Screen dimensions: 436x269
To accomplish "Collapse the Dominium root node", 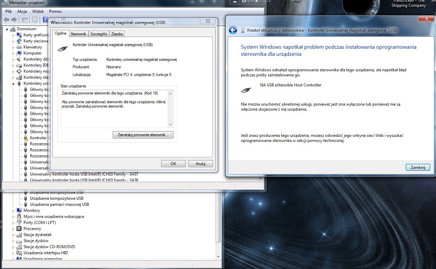I will coord(7,29).
